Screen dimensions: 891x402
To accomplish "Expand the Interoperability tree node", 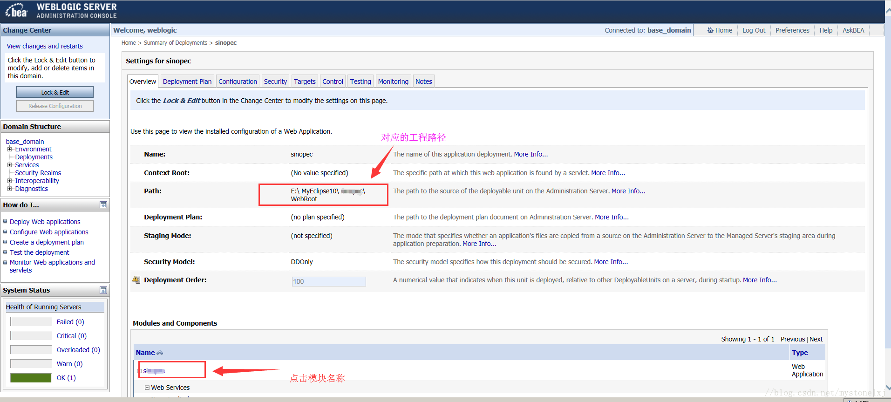I will (x=9, y=181).
